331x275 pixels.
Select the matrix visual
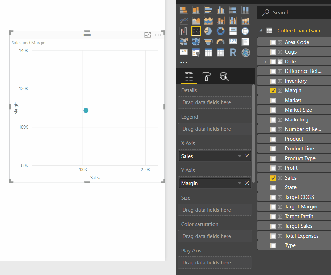click(221, 52)
